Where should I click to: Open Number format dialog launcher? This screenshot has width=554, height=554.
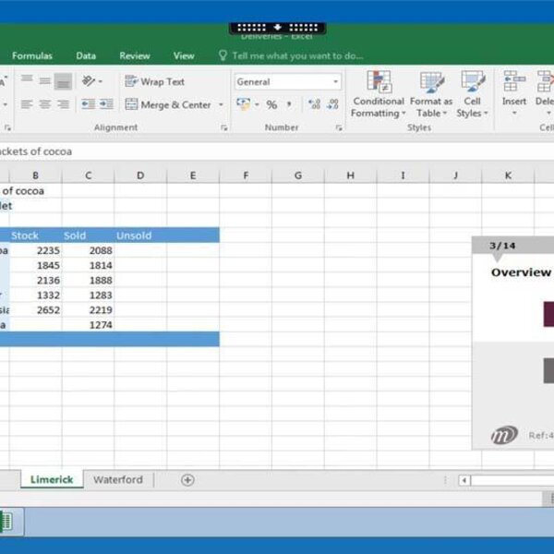click(x=339, y=128)
